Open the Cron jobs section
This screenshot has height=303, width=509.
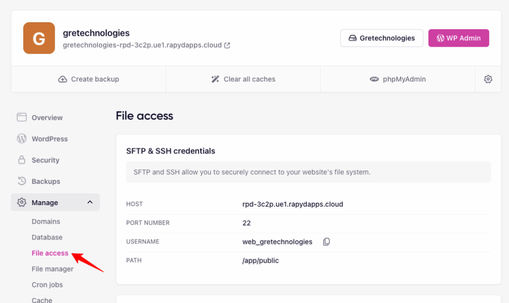tap(47, 285)
